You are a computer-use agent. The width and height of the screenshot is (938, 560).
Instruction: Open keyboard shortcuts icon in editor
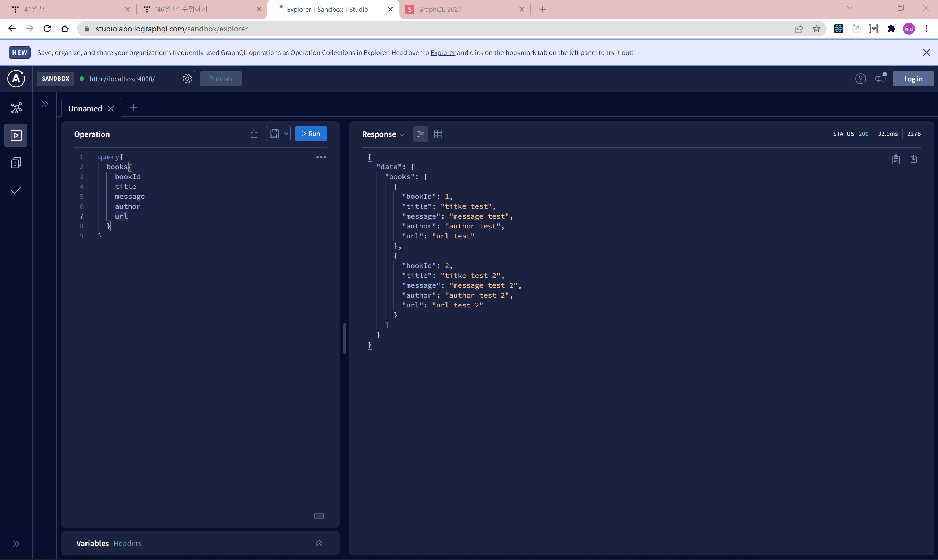pyautogui.click(x=319, y=516)
